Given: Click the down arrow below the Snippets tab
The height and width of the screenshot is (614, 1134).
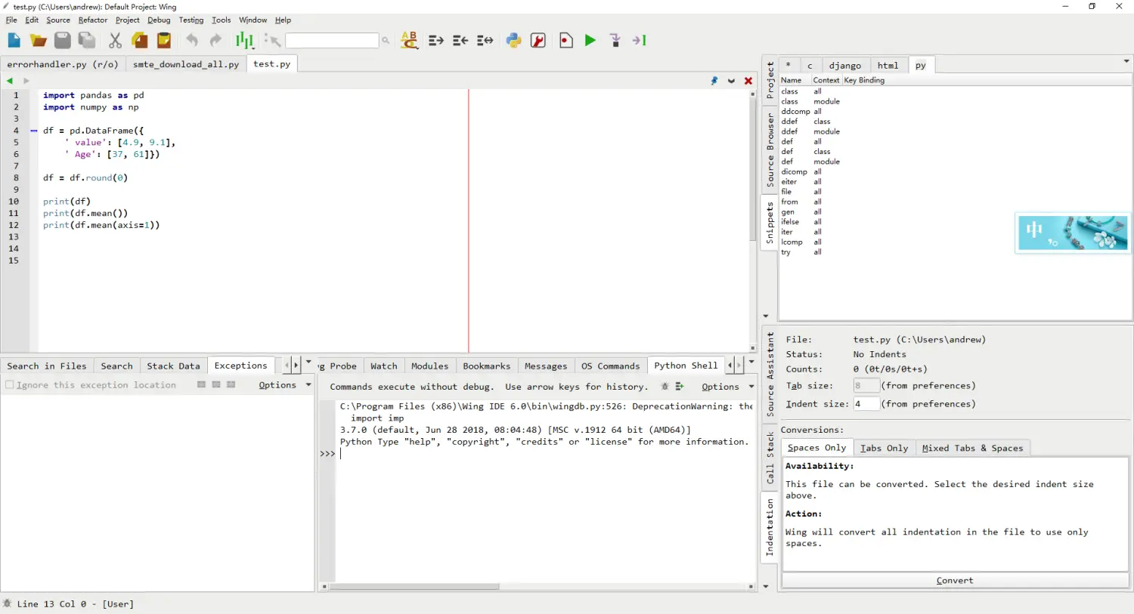Looking at the screenshot, I should click(x=766, y=316).
